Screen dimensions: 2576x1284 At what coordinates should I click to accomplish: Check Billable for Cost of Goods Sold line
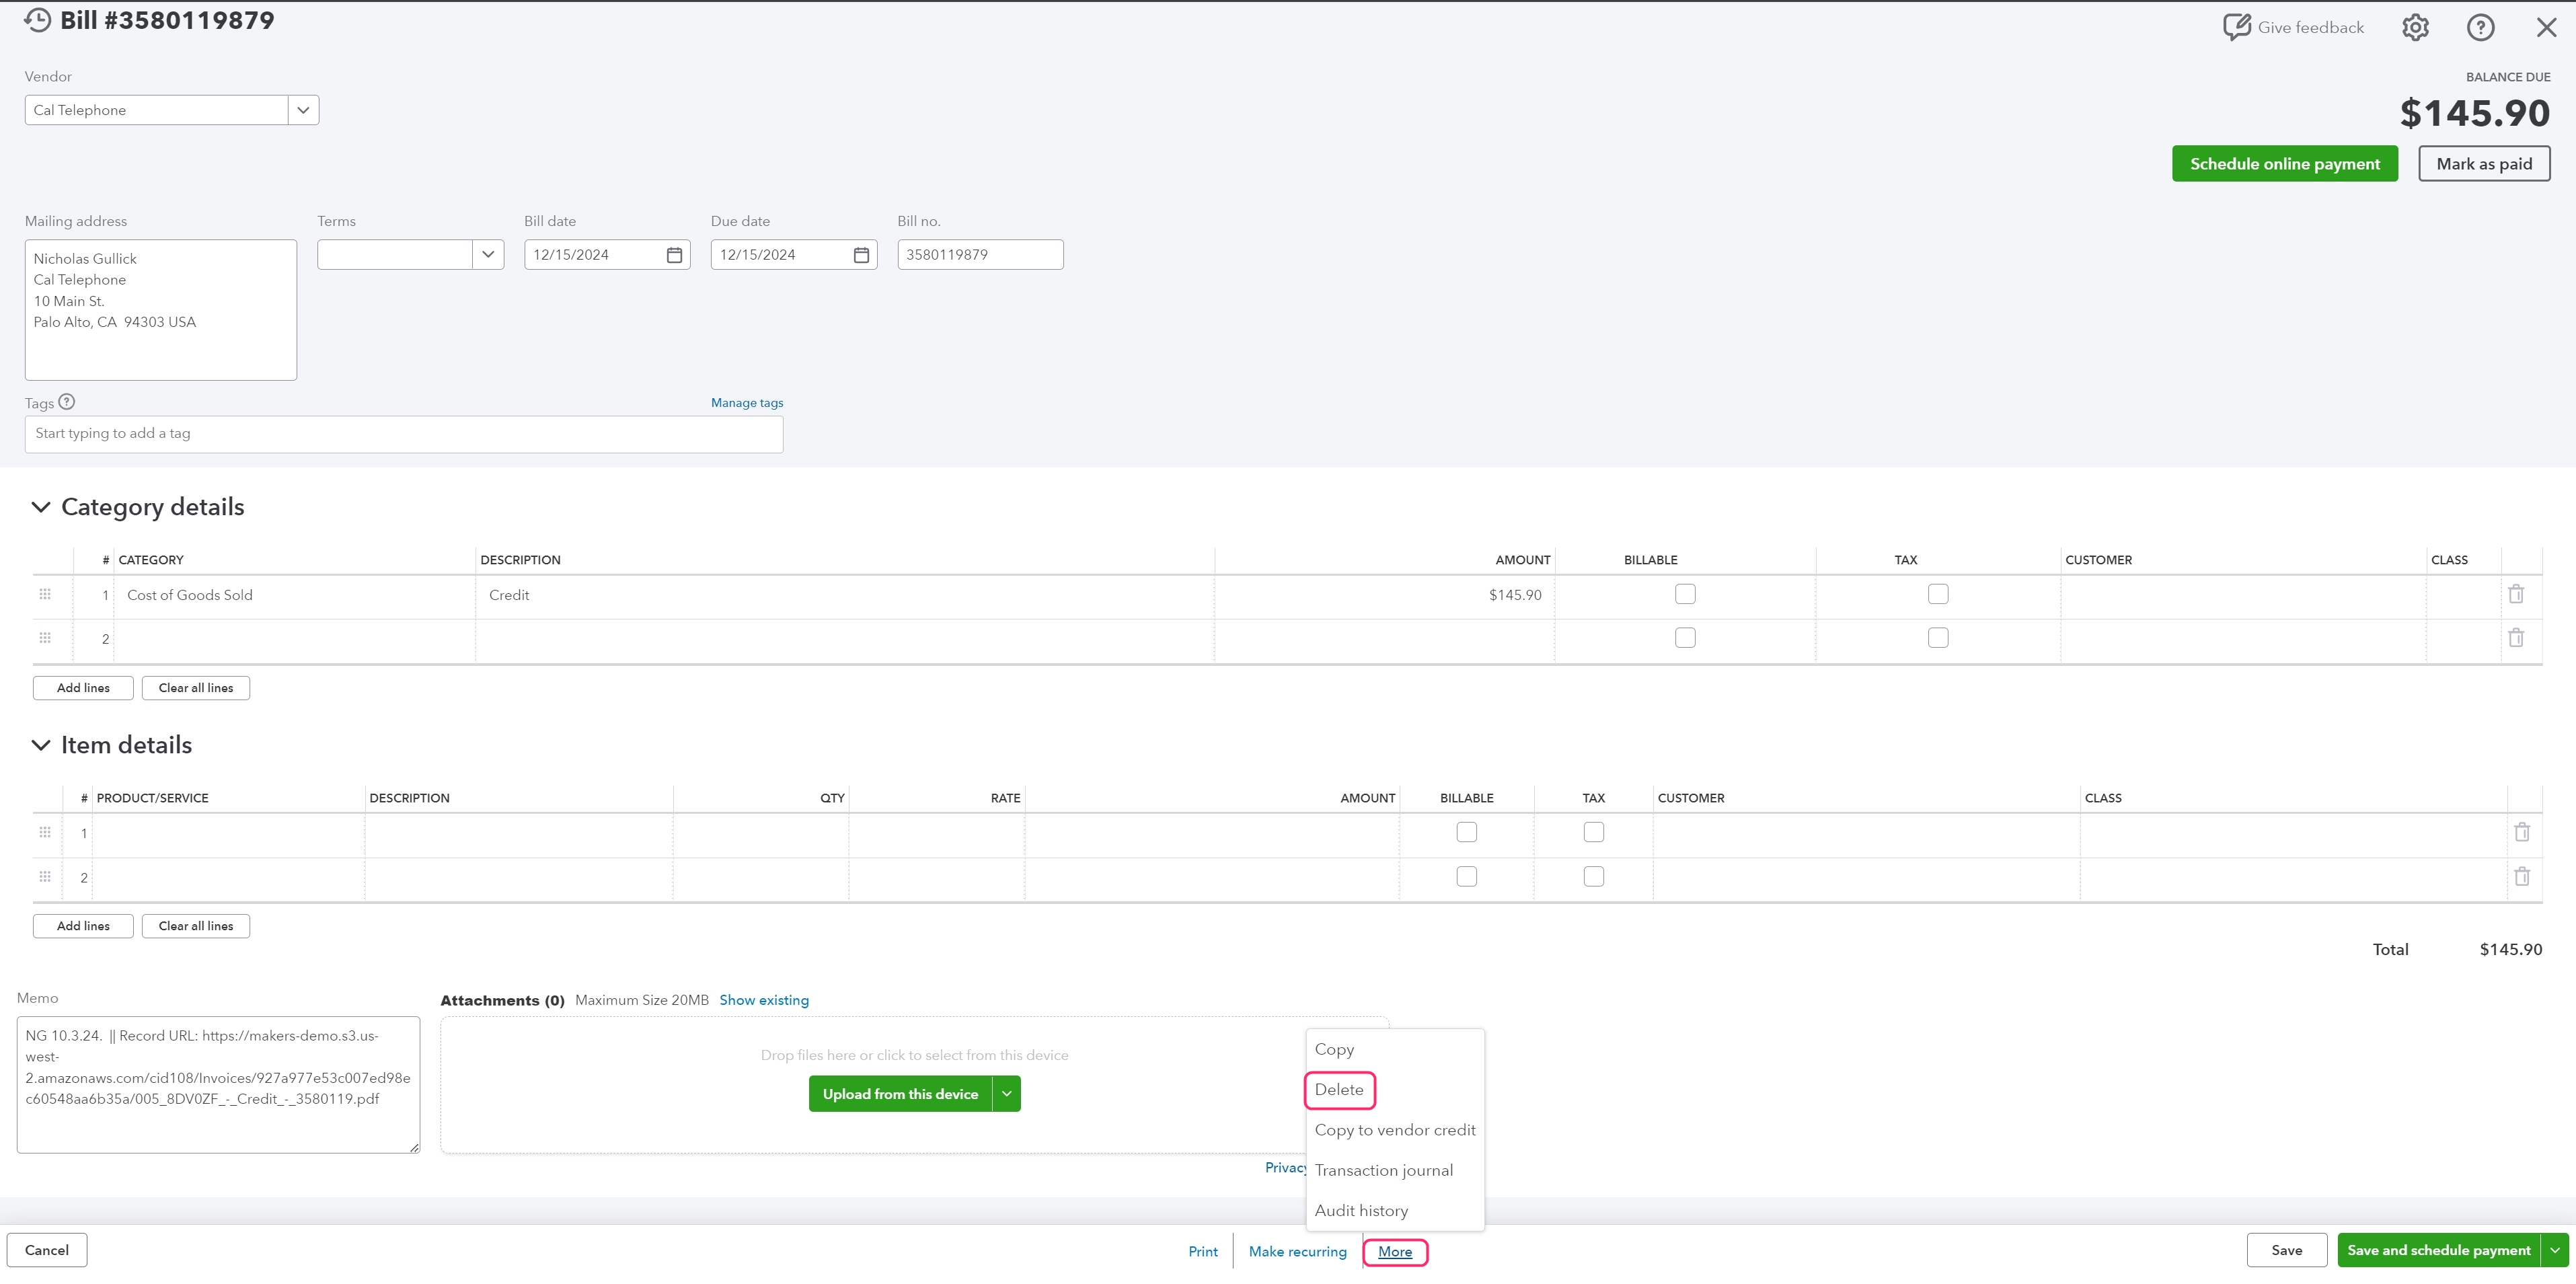pyautogui.click(x=1685, y=594)
